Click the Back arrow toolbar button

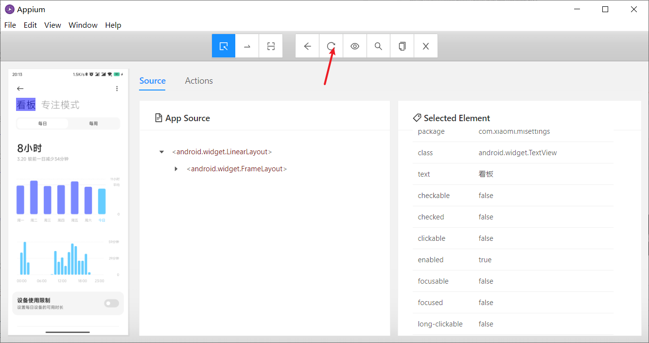click(x=307, y=46)
